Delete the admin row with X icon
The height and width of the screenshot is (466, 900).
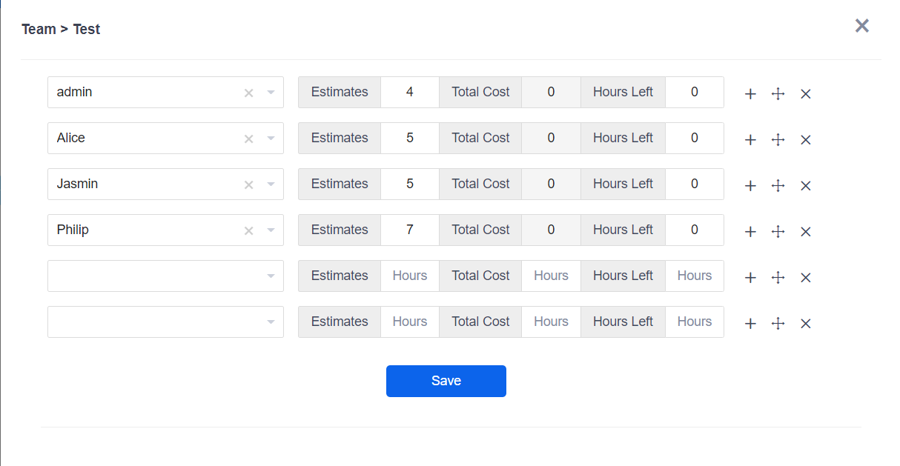click(x=806, y=94)
